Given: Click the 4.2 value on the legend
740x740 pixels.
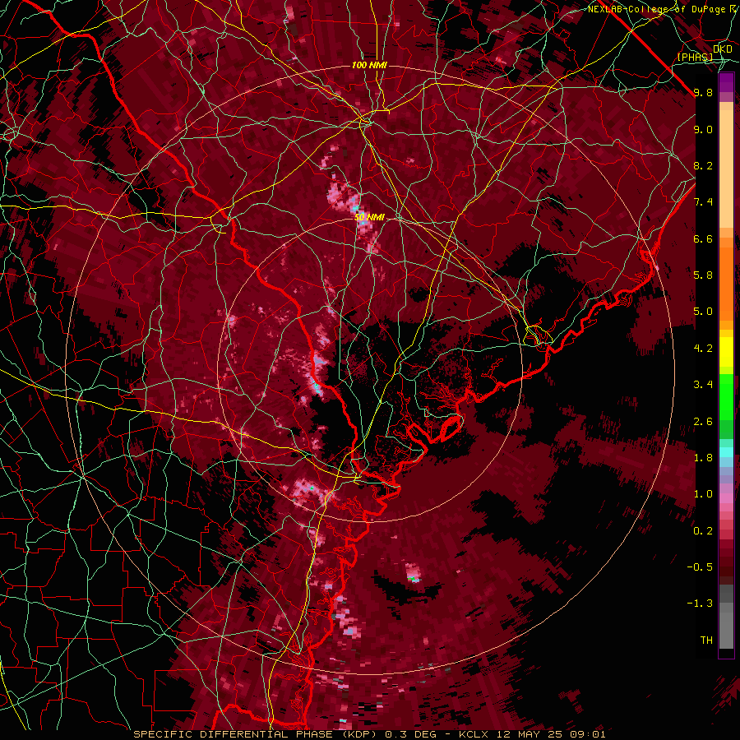Looking at the screenshot, I should tap(703, 349).
